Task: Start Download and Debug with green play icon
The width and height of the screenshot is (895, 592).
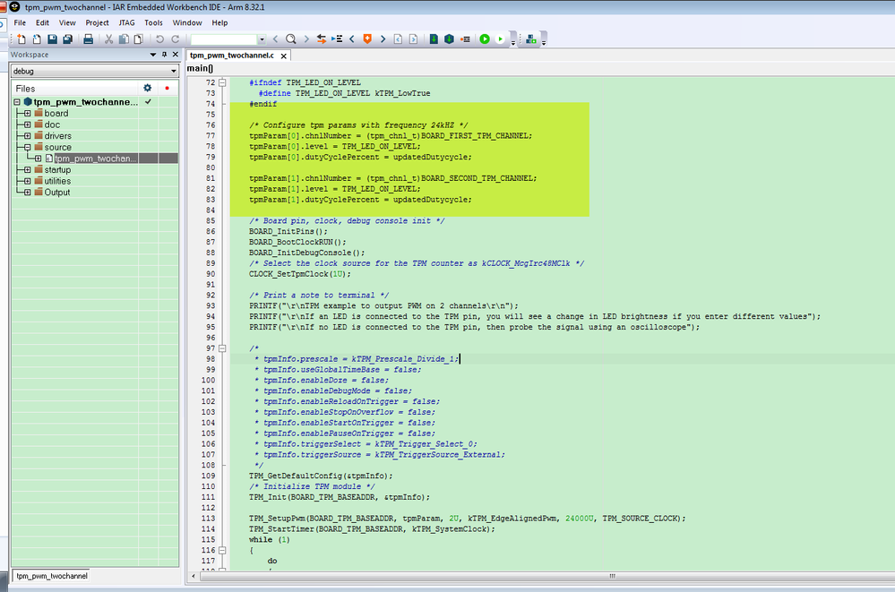Action: pyautogui.click(x=485, y=39)
